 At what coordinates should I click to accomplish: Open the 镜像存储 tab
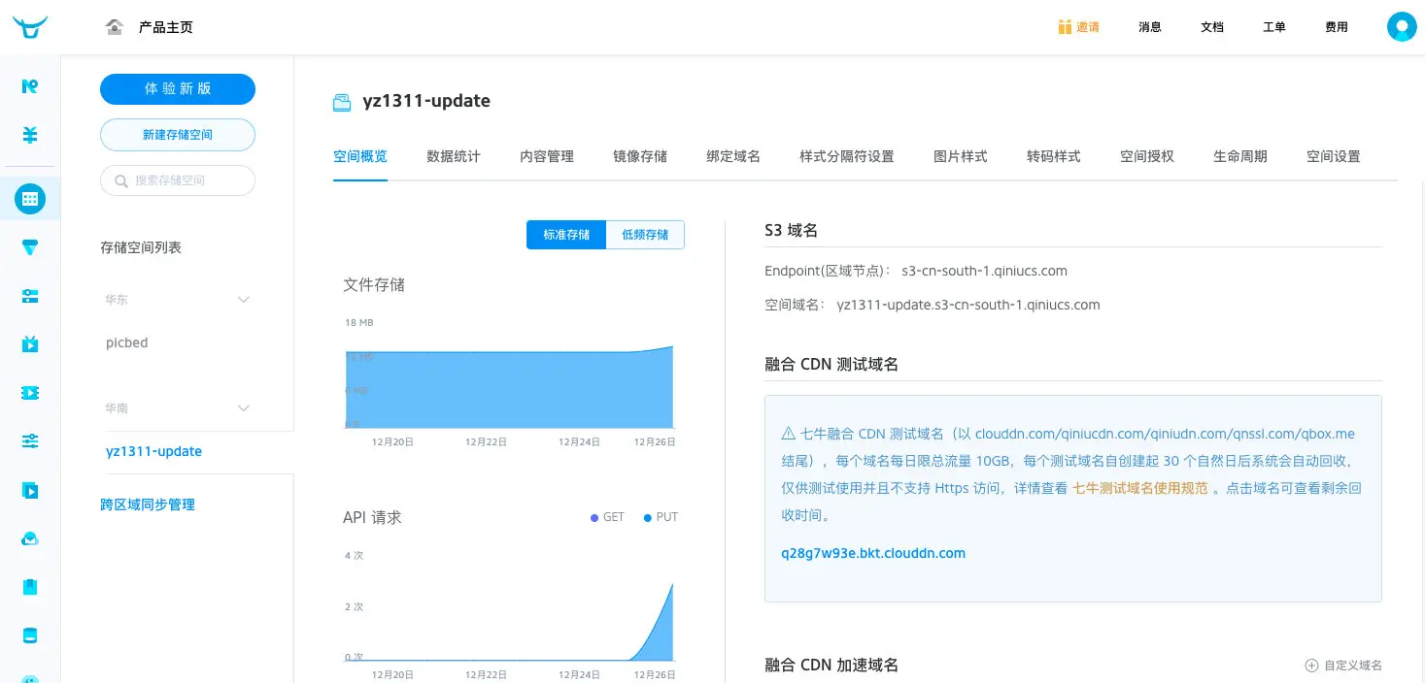click(640, 156)
